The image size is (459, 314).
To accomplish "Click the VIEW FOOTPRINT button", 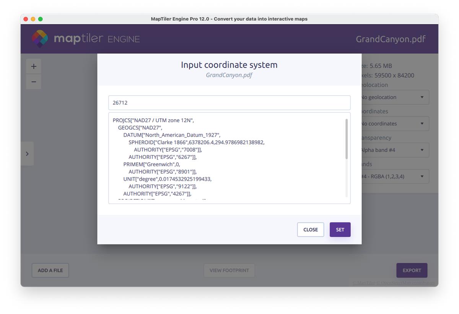I will click(229, 270).
